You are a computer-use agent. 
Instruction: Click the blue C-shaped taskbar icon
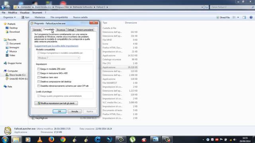click(x=98, y=139)
